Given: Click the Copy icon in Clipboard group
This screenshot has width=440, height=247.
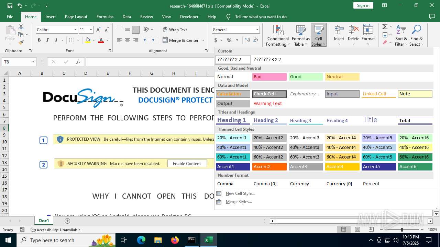Looking at the screenshot, I should [x=21, y=35].
